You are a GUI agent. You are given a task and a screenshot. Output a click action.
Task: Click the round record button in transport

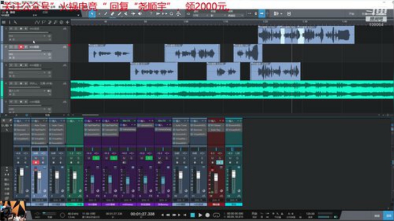[x=207, y=215]
